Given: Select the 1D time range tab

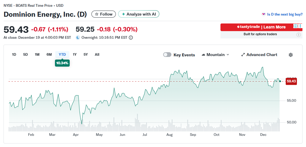Looking at the screenshot, I should click(x=14, y=54).
